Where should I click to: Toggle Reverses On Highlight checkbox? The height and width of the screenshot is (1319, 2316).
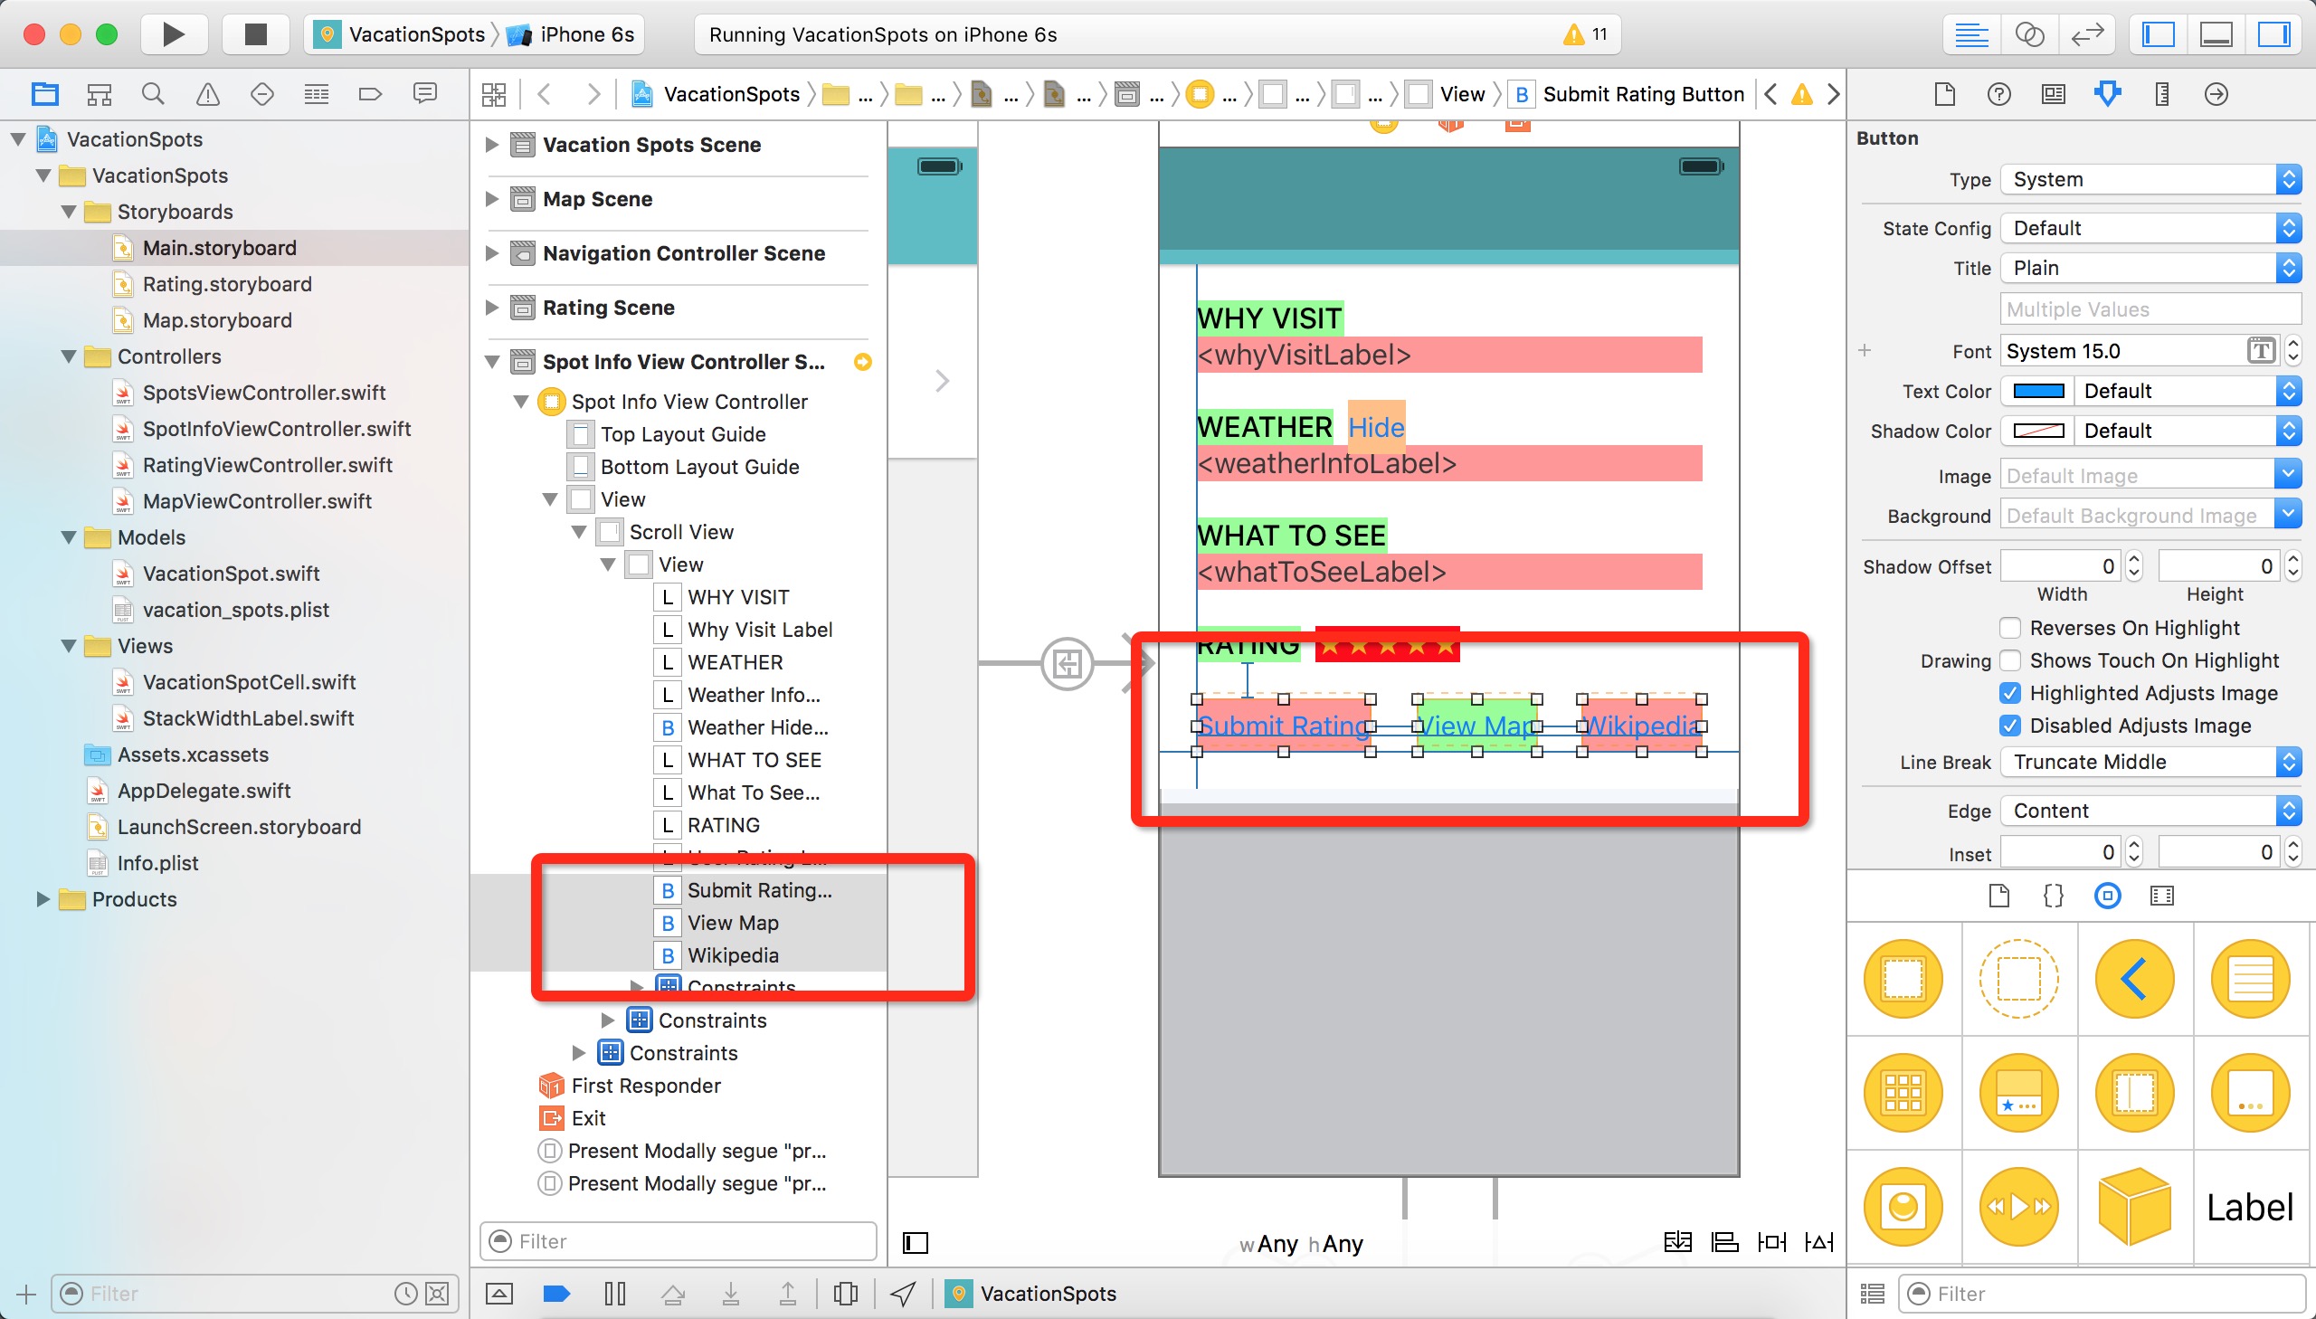[2009, 627]
